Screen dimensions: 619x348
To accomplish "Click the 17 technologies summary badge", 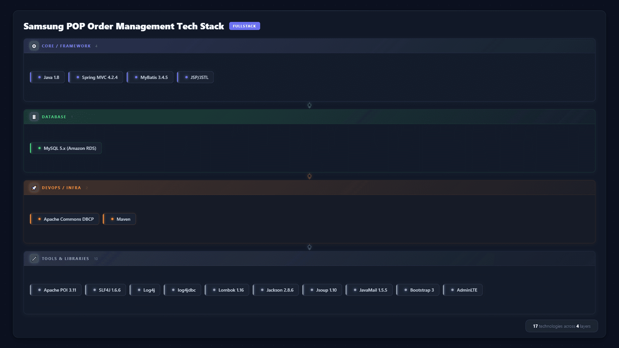I will [561, 326].
